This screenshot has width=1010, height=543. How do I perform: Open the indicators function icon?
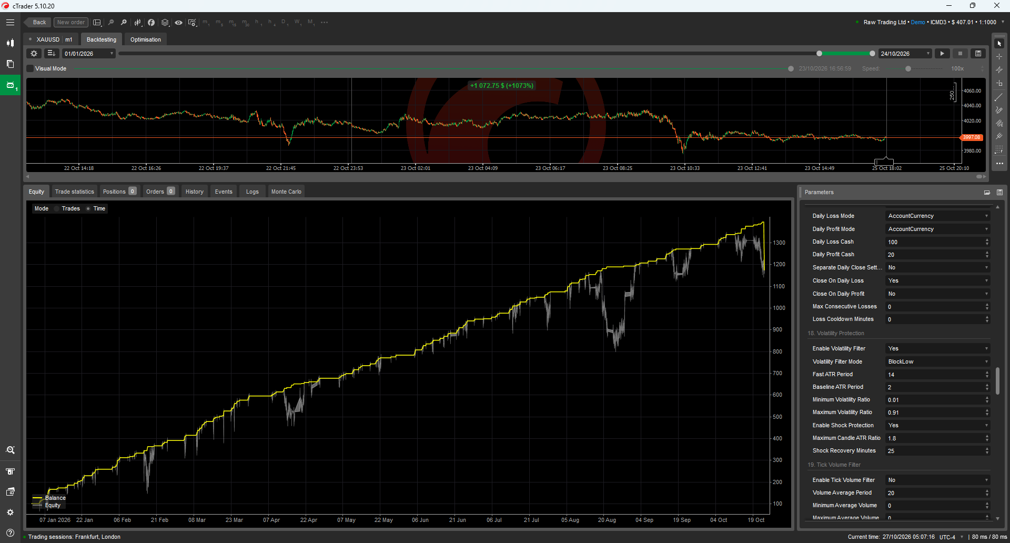tap(151, 23)
